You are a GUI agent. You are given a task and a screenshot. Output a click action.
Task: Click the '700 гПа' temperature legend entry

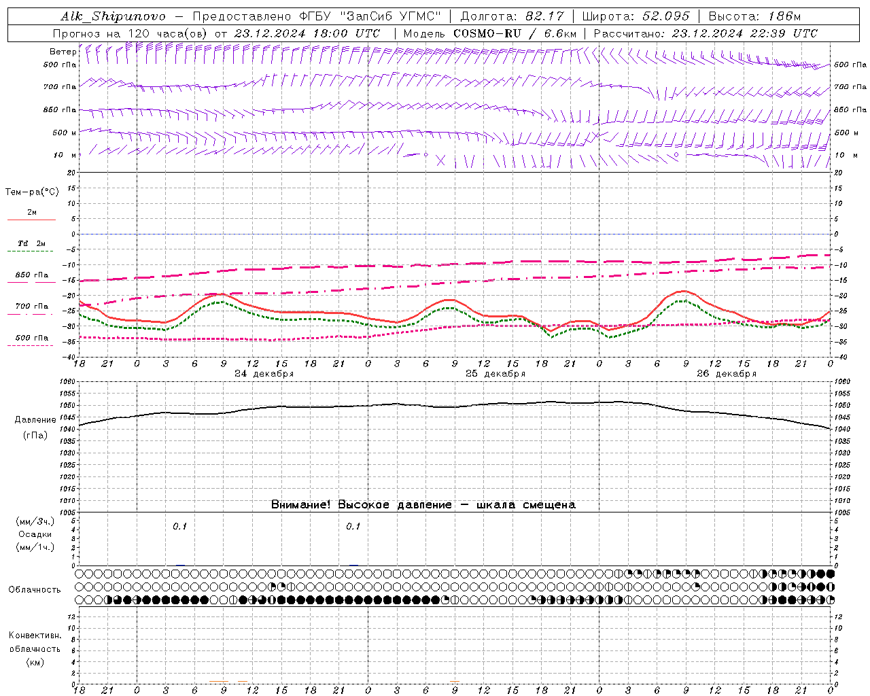[32, 307]
